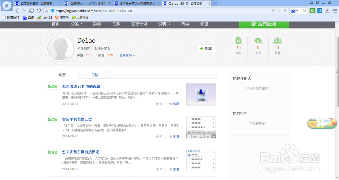Click the browser back arrow
Image resolution: width=339 pixels, height=180 pixels.
[17, 11]
